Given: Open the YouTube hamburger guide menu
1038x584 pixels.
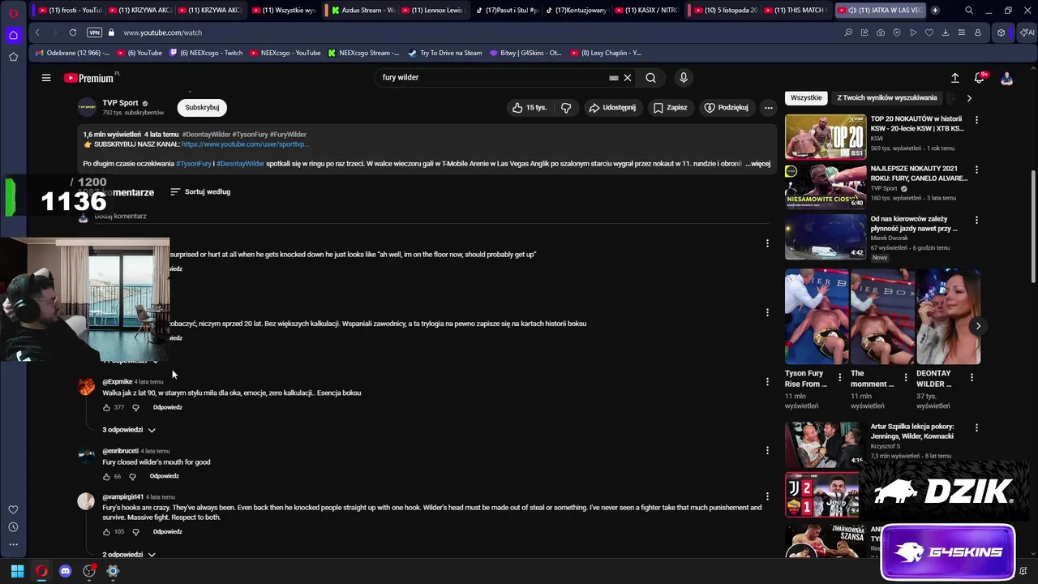Looking at the screenshot, I should [46, 78].
